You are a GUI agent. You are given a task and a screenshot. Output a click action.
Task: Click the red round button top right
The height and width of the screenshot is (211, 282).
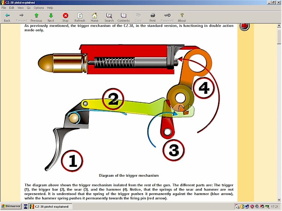[244, 26]
